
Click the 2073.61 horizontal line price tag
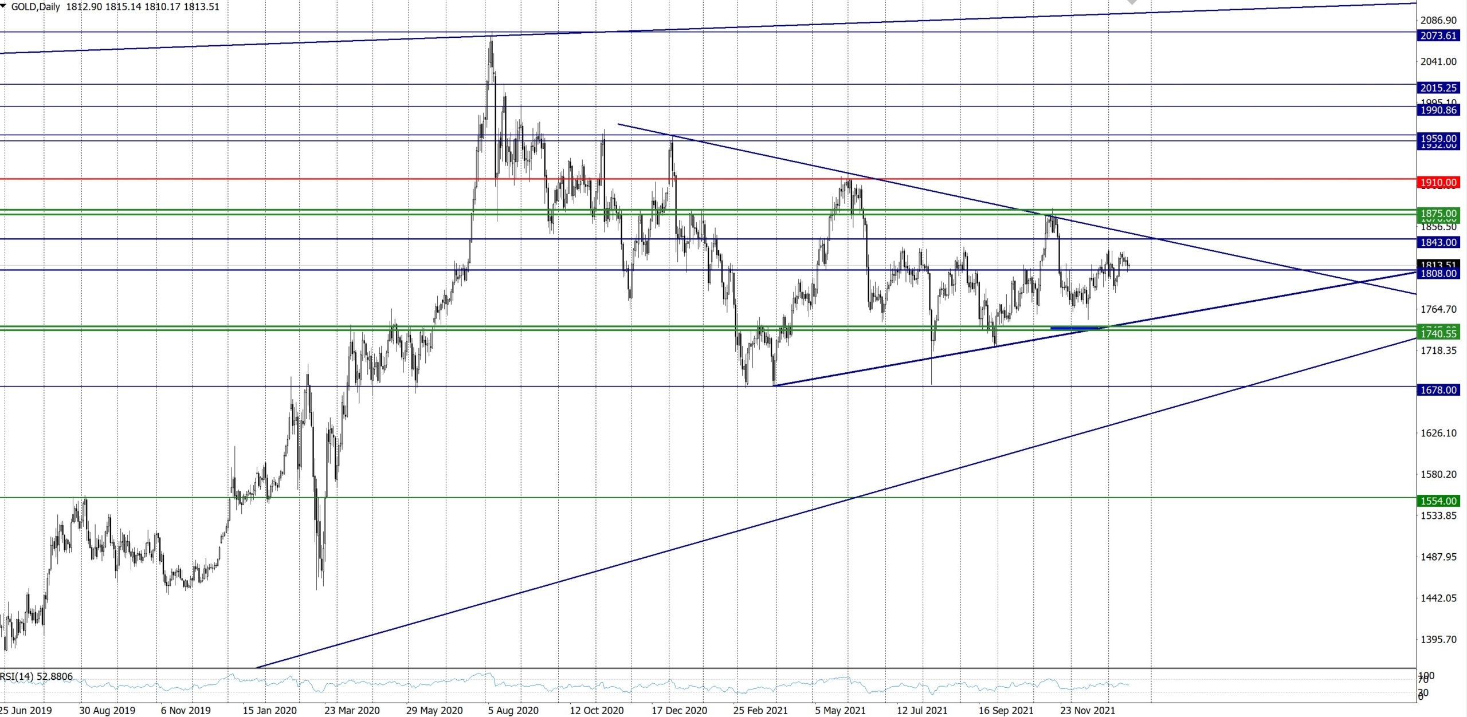click(x=1438, y=36)
